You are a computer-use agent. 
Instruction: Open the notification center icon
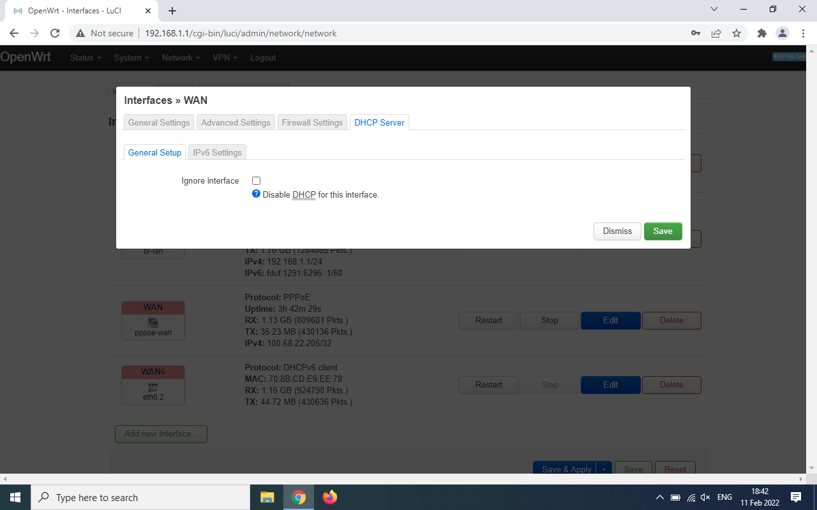(796, 497)
